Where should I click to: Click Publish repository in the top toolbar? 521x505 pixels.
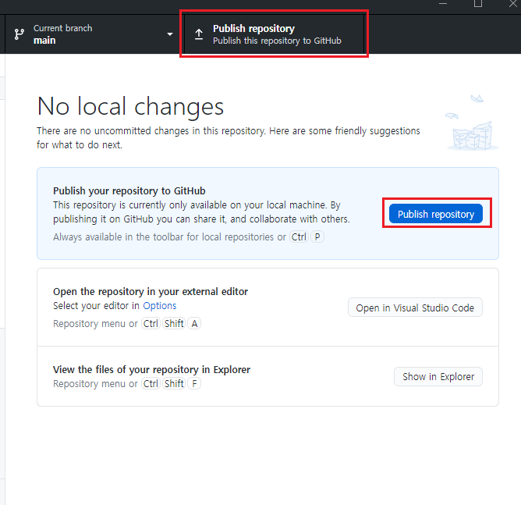point(274,34)
